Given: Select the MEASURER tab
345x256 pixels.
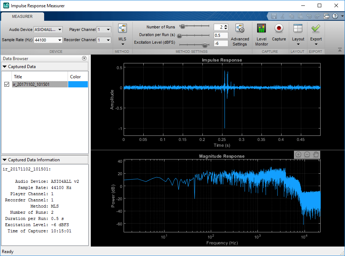Looking at the screenshot, I should pyautogui.click(x=22, y=16).
